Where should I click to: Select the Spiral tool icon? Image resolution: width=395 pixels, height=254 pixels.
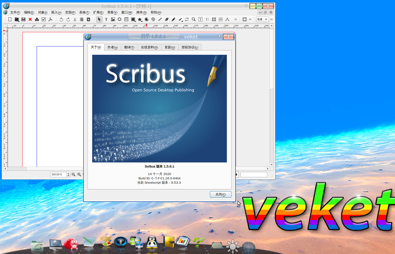(x=153, y=19)
